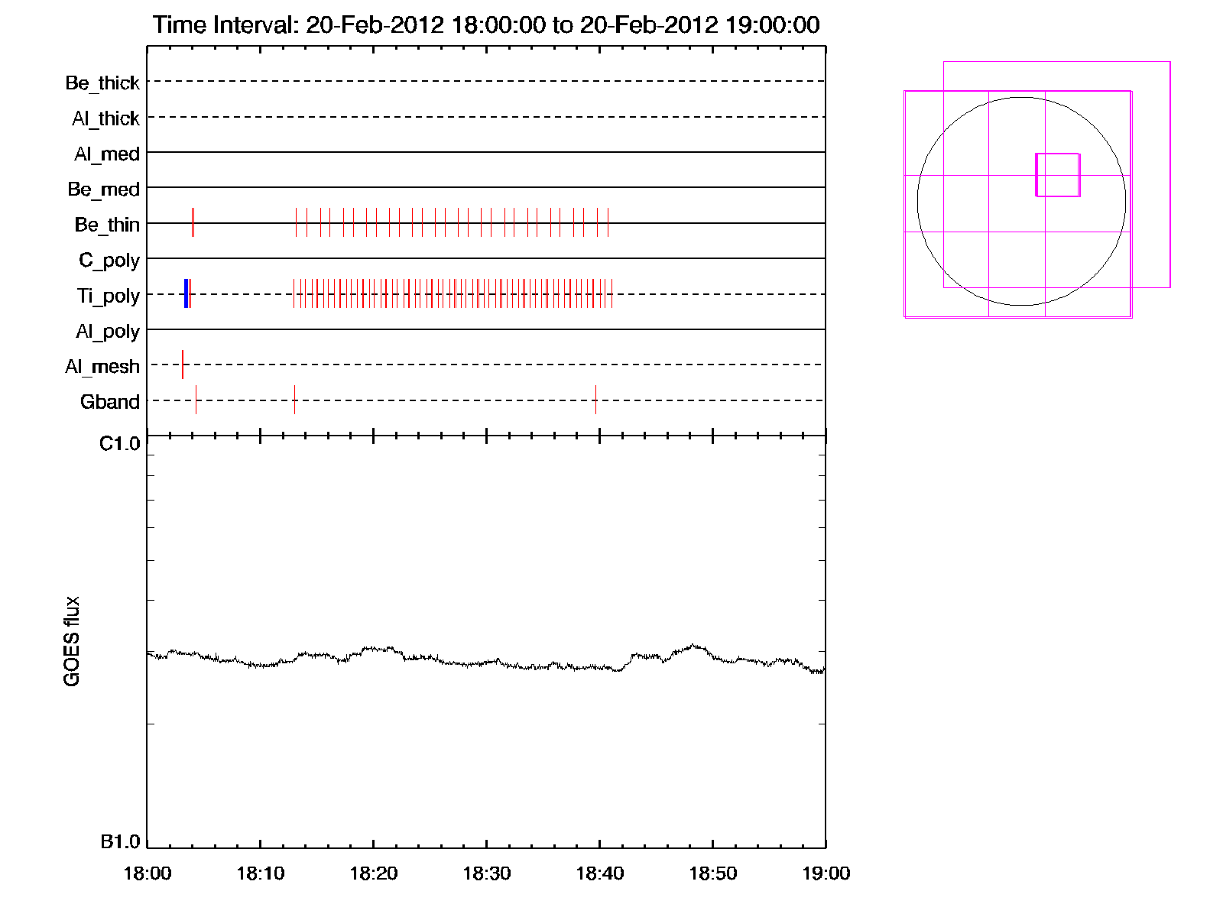
Task: Click the blue marker on the Ti_poly row
Action: tap(186, 294)
